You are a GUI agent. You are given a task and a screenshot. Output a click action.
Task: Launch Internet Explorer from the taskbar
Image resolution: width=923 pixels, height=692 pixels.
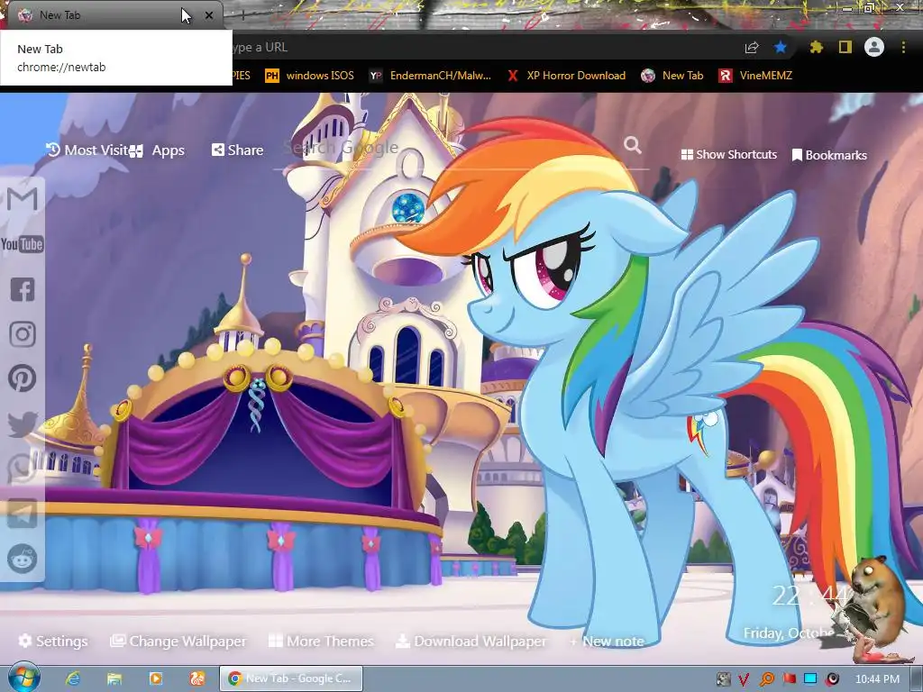pos(73,678)
